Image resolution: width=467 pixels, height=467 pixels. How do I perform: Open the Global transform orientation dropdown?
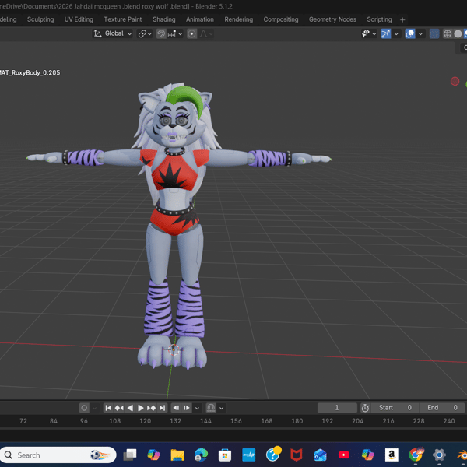pyautogui.click(x=113, y=33)
